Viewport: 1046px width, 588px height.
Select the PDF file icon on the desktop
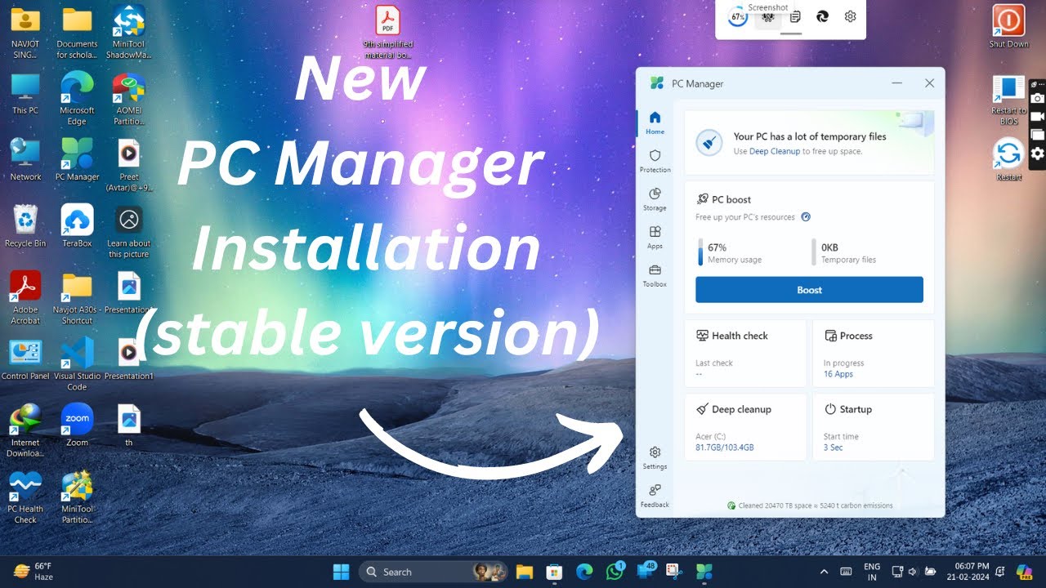click(x=387, y=31)
